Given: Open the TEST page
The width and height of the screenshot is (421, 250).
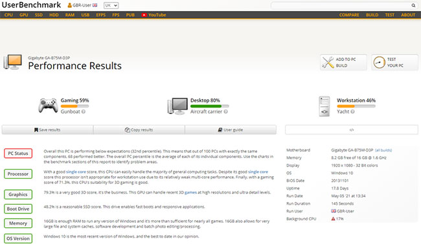Looking at the screenshot, I should [x=389, y=15].
